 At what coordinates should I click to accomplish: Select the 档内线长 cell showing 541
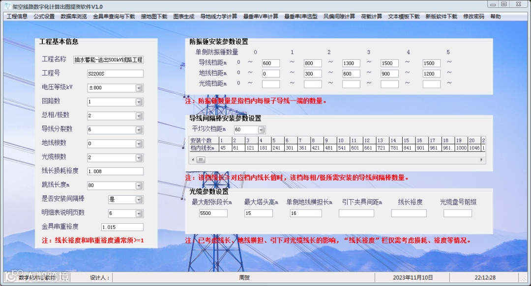click(343, 148)
